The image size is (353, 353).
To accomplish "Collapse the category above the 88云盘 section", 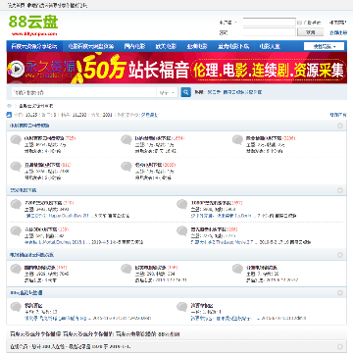I will click(340, 255).
